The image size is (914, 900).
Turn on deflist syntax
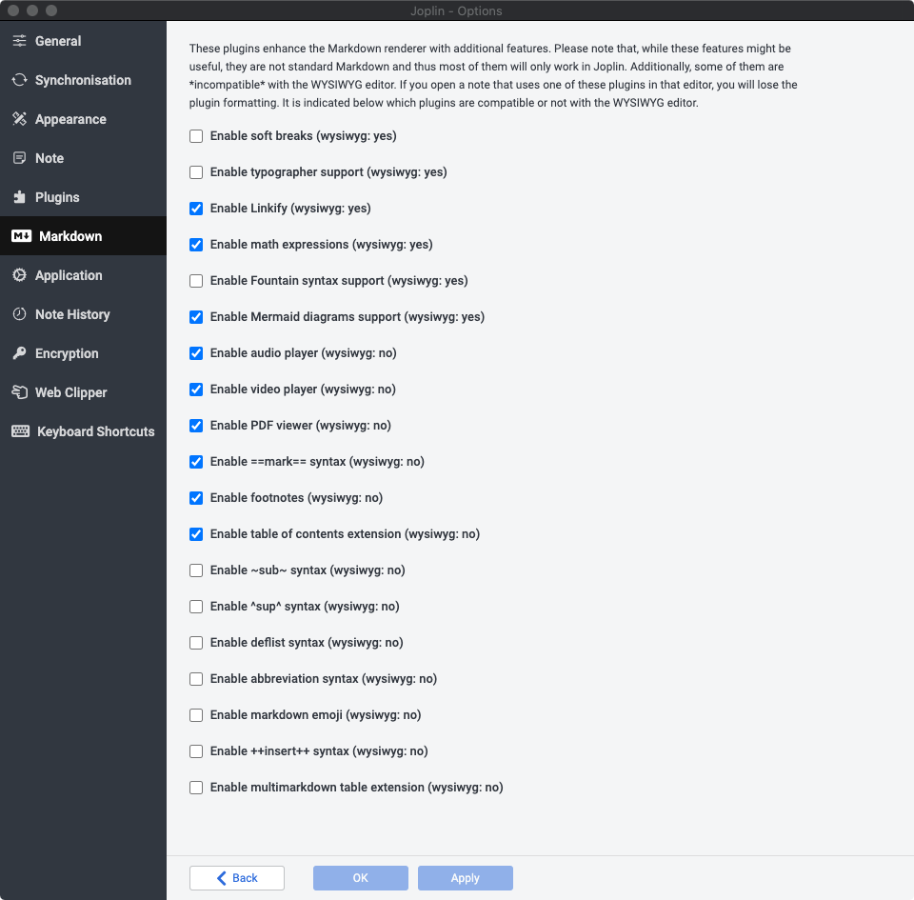click(196, 642)
